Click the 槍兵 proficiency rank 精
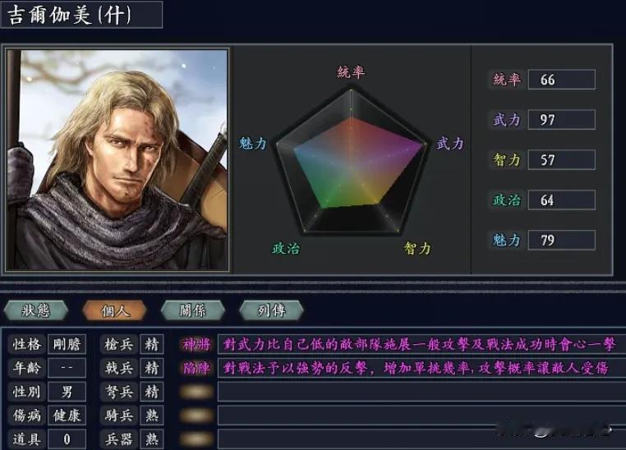 click(x=152, y=344)
